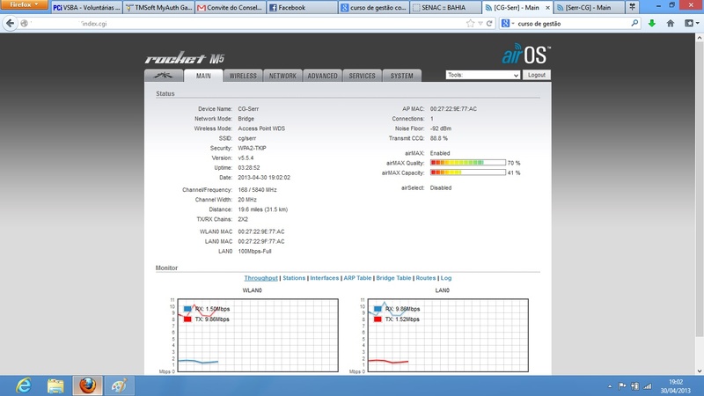Click the rocket M5 logo
Screen dimensions: 704x396
tap(184, 58)
